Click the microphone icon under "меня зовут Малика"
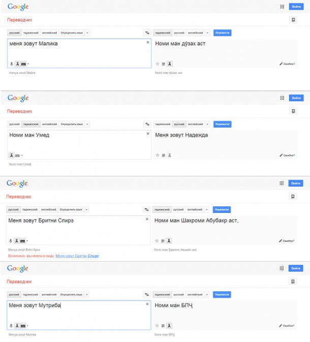The image size is (310, 342). point(11,64)
